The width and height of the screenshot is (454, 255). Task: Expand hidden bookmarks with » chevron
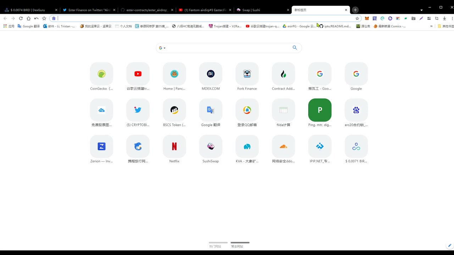coord(431,26)
